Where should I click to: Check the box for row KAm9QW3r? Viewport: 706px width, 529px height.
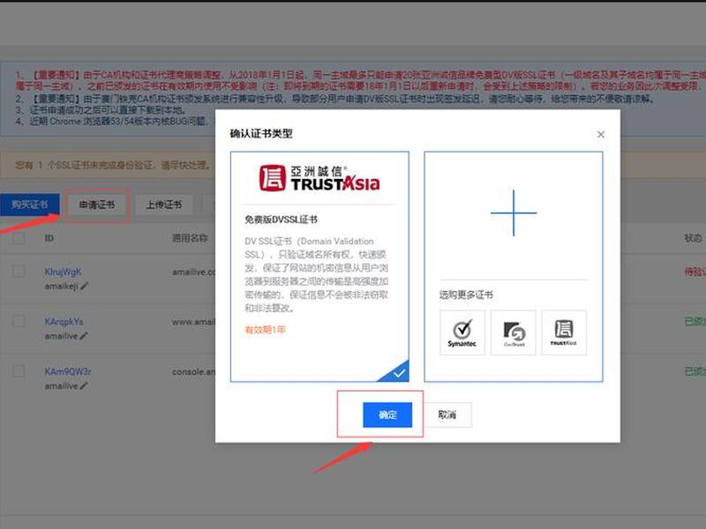(19, 371)
